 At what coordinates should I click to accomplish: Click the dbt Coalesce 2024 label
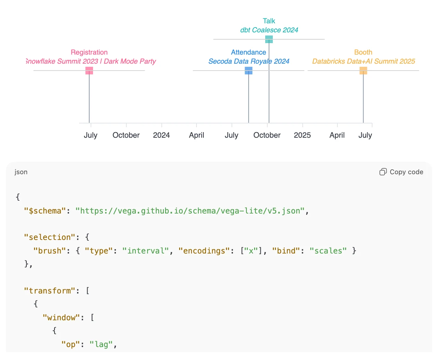[269, 30]
